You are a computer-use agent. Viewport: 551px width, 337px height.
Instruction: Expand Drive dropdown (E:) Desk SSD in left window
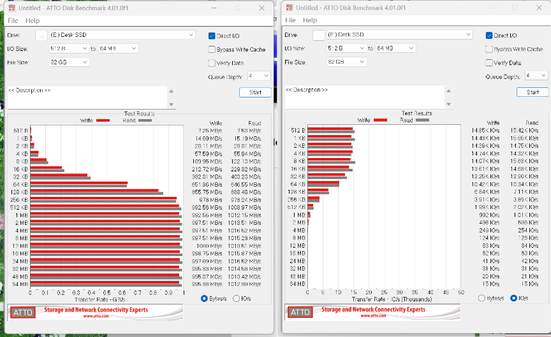122,35
